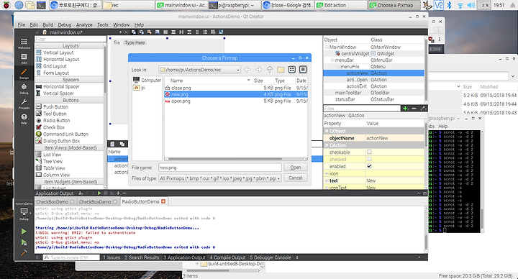518x279 pixels.
Task: Open Raspberry Pi menu in taskbar
Action: tap(6, 5)
